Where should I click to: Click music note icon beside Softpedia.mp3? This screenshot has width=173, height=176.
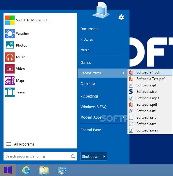tap(131, 98)
